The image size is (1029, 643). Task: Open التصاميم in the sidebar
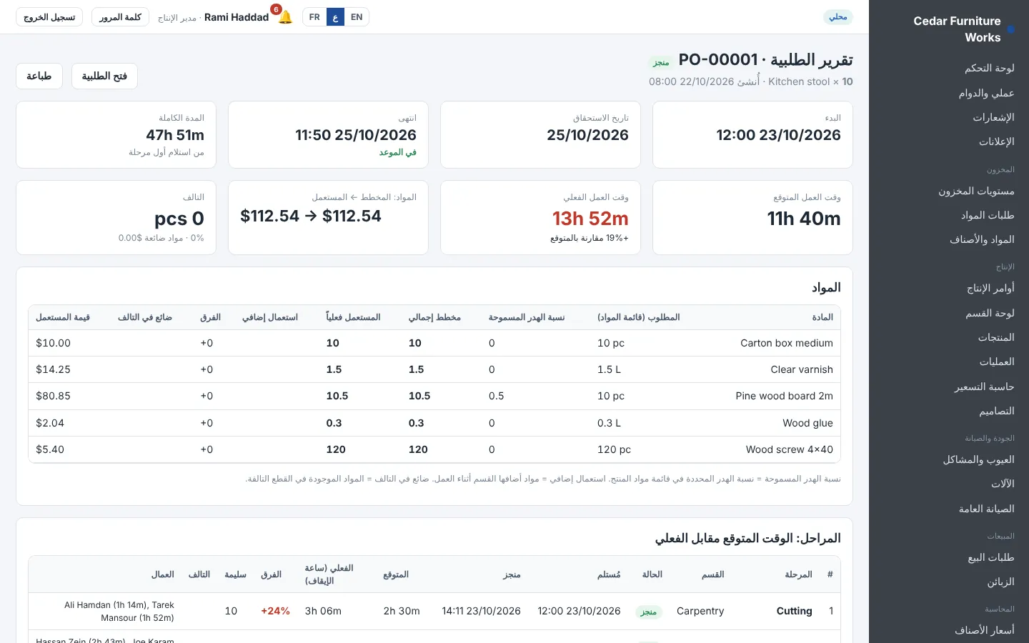997,411
